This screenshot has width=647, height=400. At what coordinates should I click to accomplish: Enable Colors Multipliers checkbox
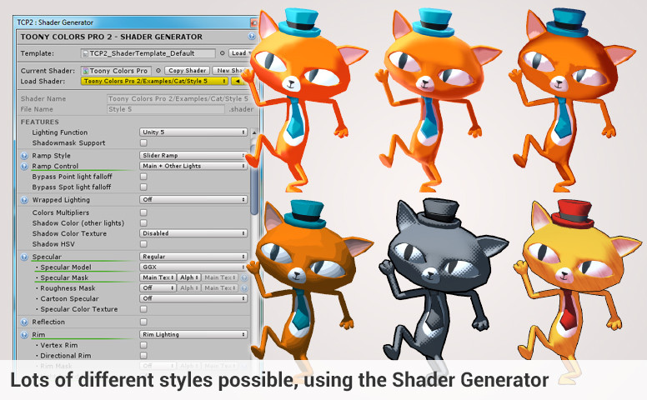tap(143, 212)
